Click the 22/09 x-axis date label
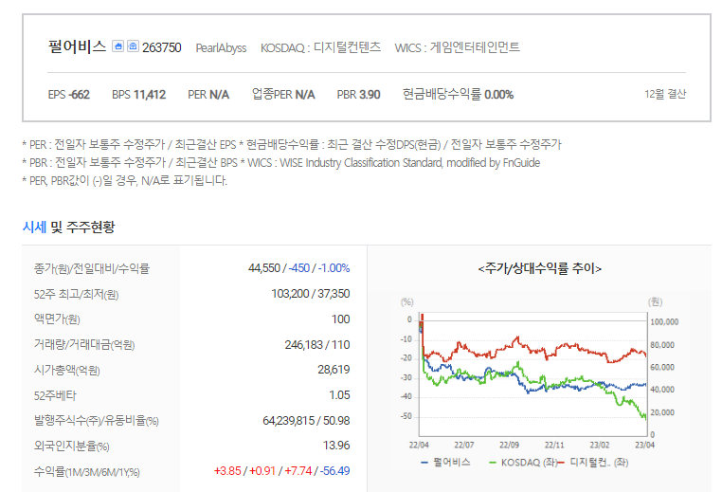 509,445
